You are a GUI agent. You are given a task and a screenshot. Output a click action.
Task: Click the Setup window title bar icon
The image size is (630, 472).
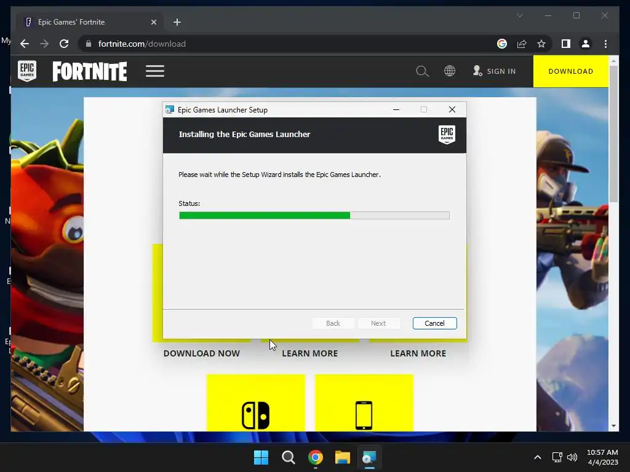coord(170,109)
